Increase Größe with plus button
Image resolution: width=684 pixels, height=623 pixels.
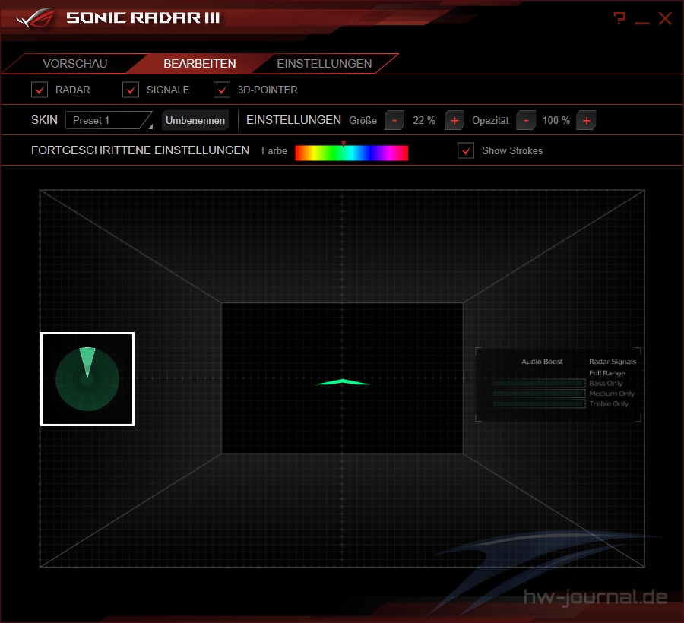(x=454, y=120)
